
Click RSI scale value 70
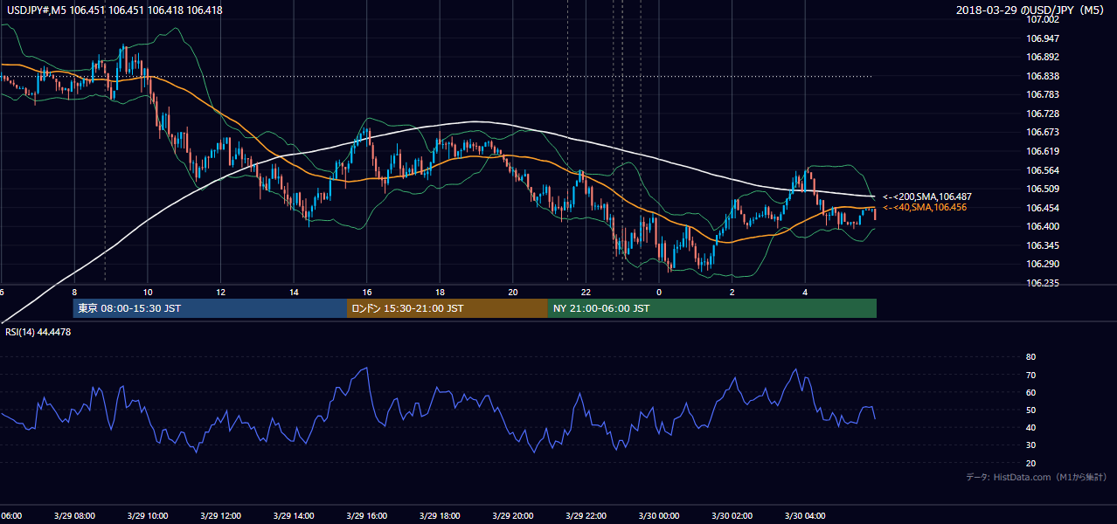[x=1030, y=375]
